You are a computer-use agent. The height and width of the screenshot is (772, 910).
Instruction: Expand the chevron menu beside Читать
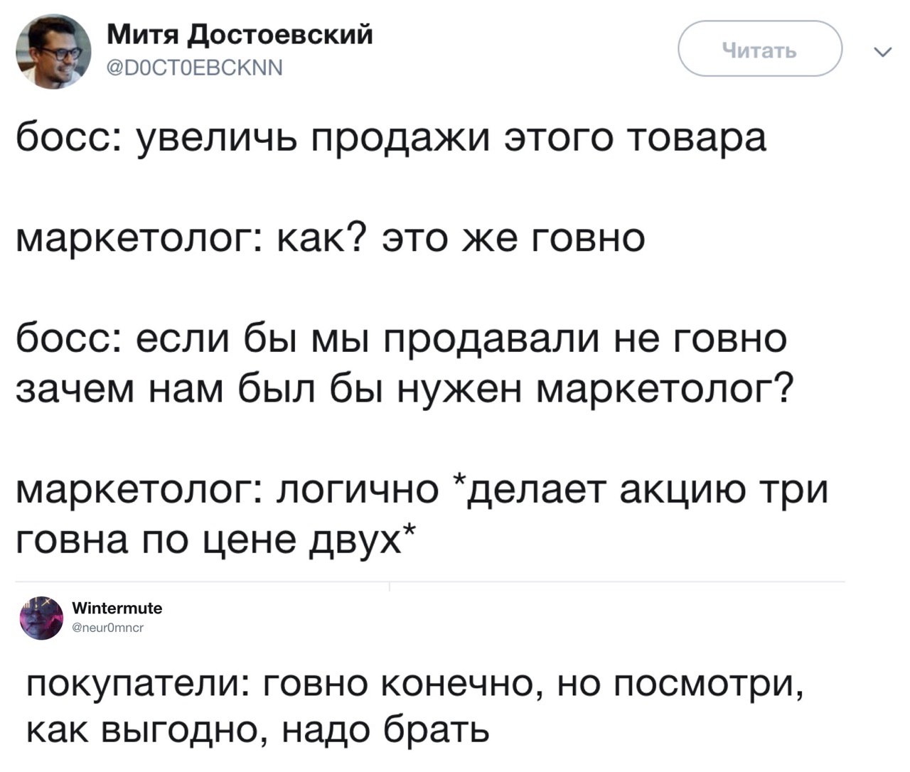tap(880, 51)
